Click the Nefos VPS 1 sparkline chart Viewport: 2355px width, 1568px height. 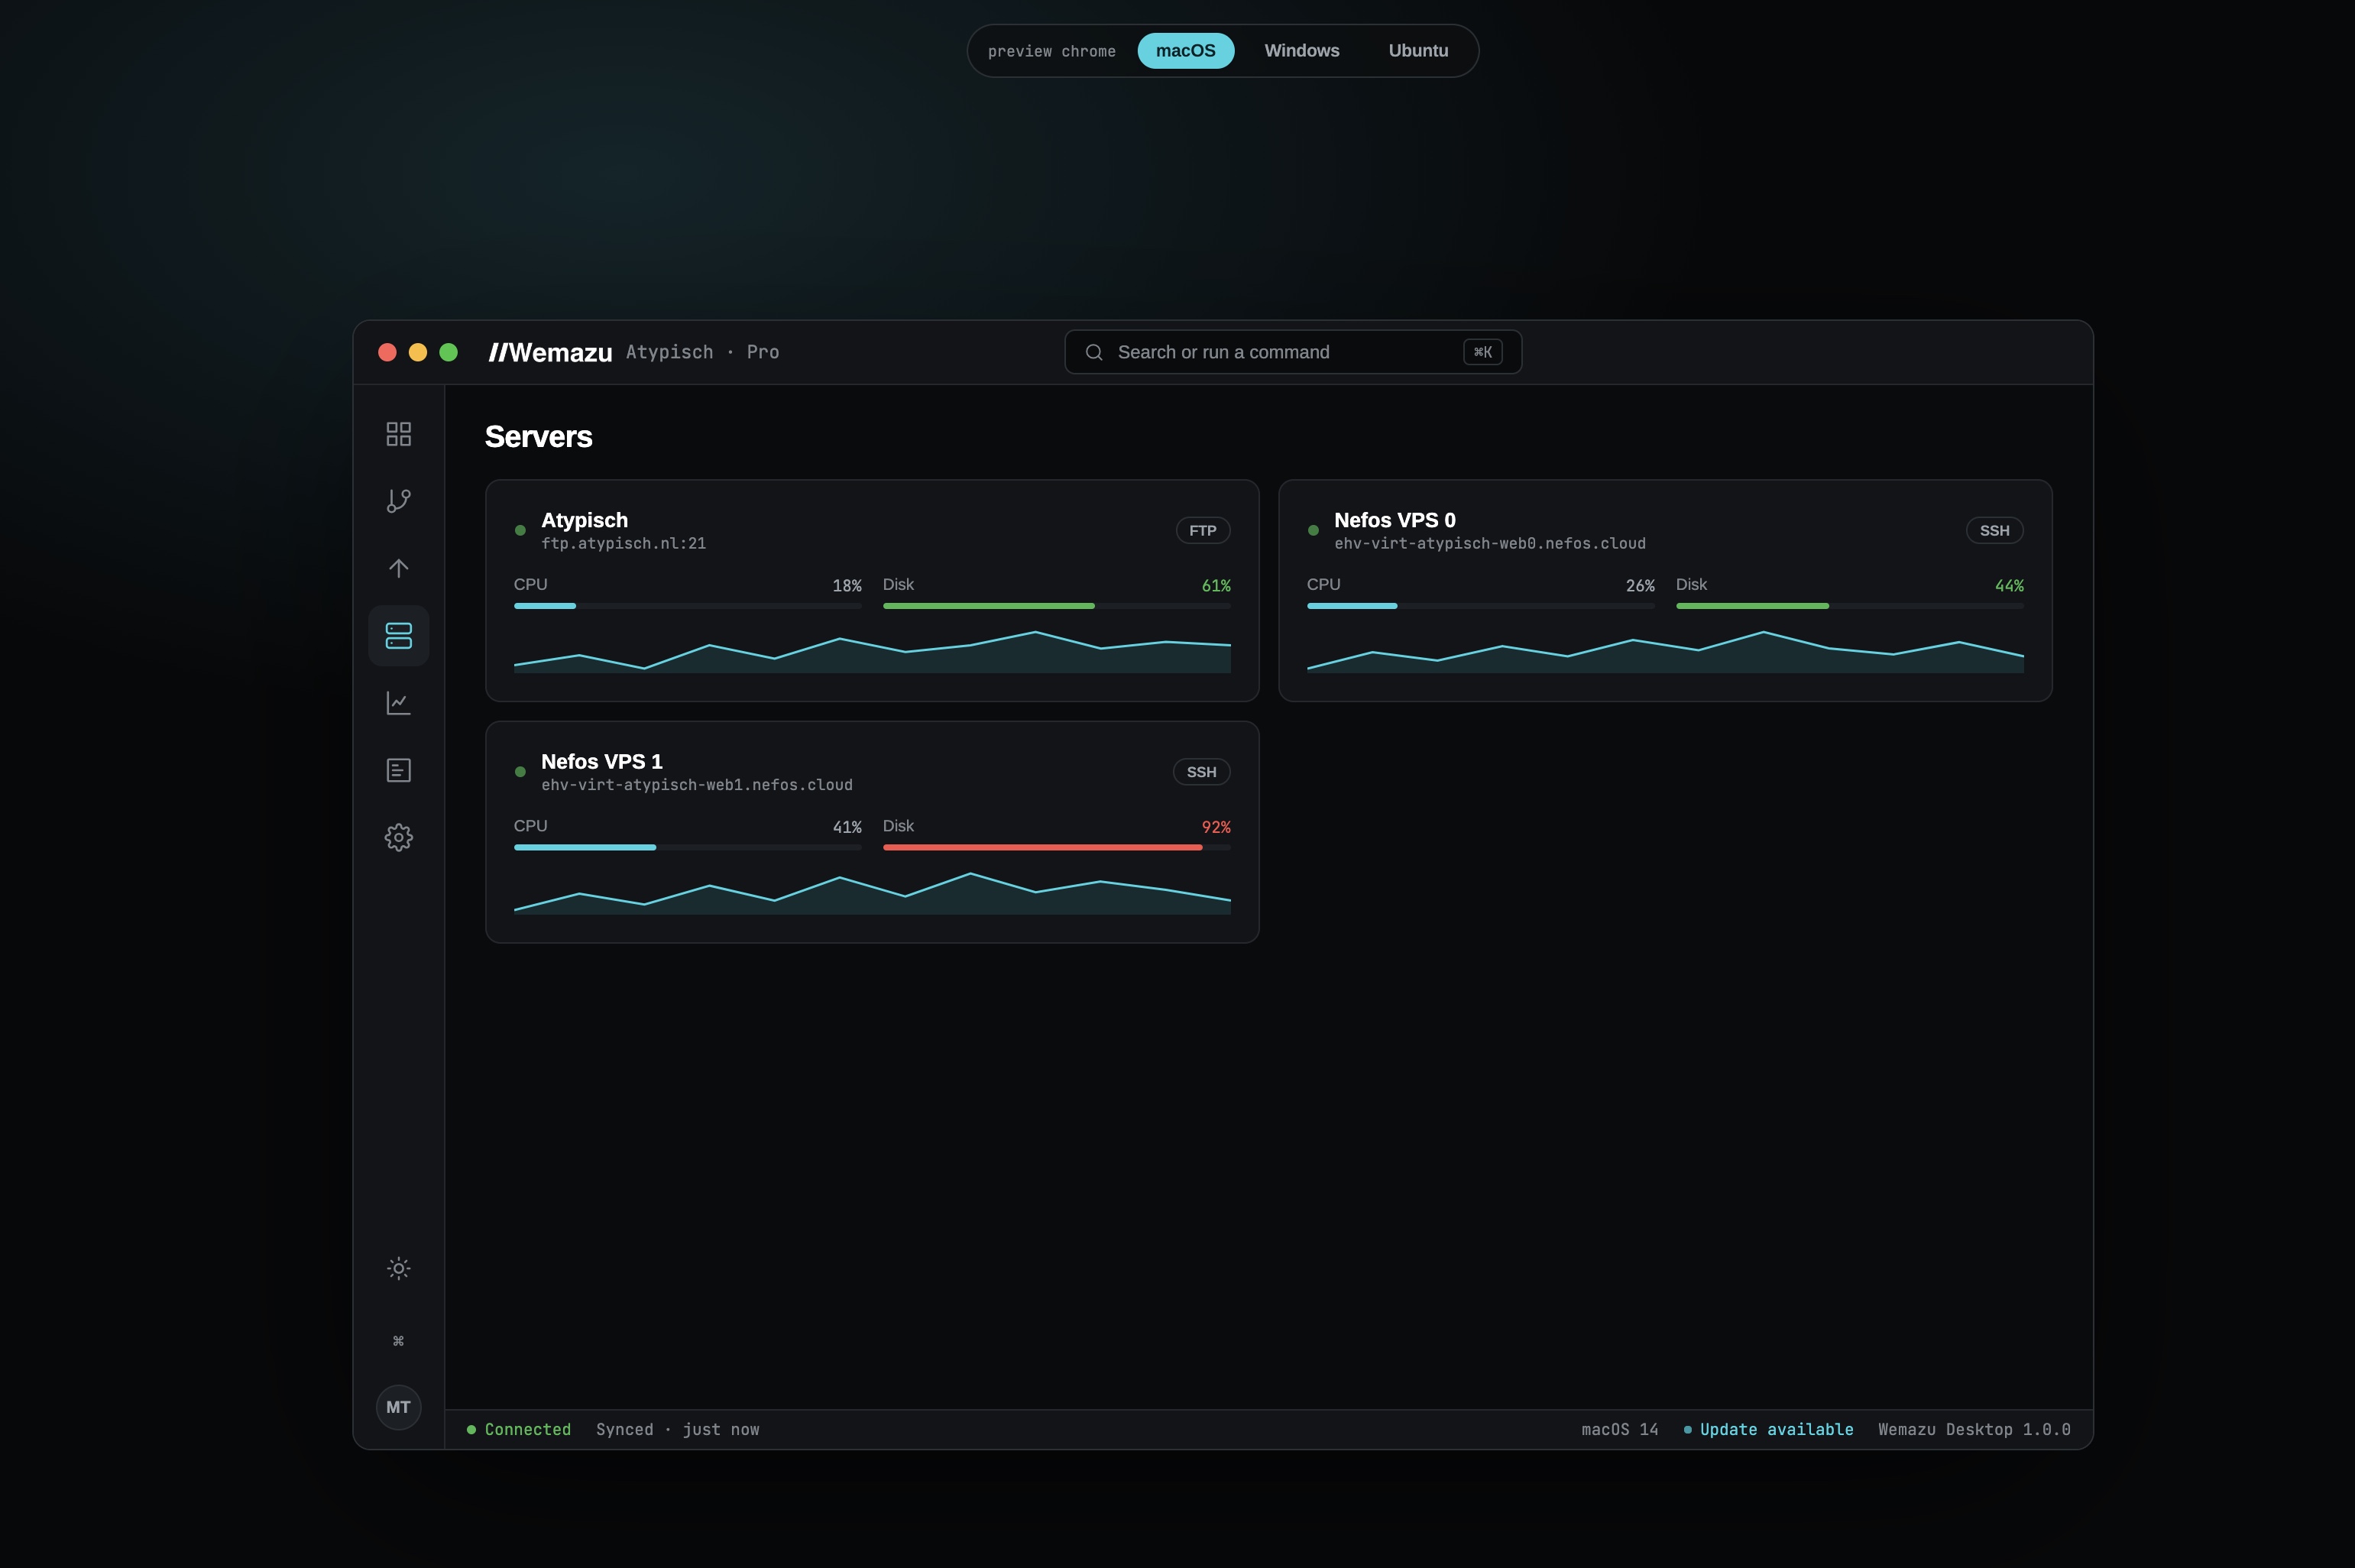tap(872, 892)
